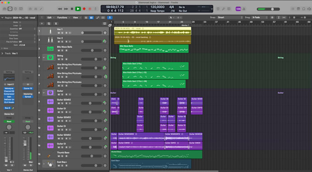Add a new track with plus button
312x172 pixels.
click(x=42, y=23)
